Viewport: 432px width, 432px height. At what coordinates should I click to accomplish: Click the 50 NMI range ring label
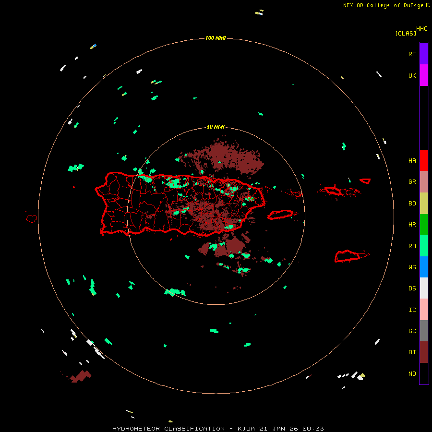(216, 127)
